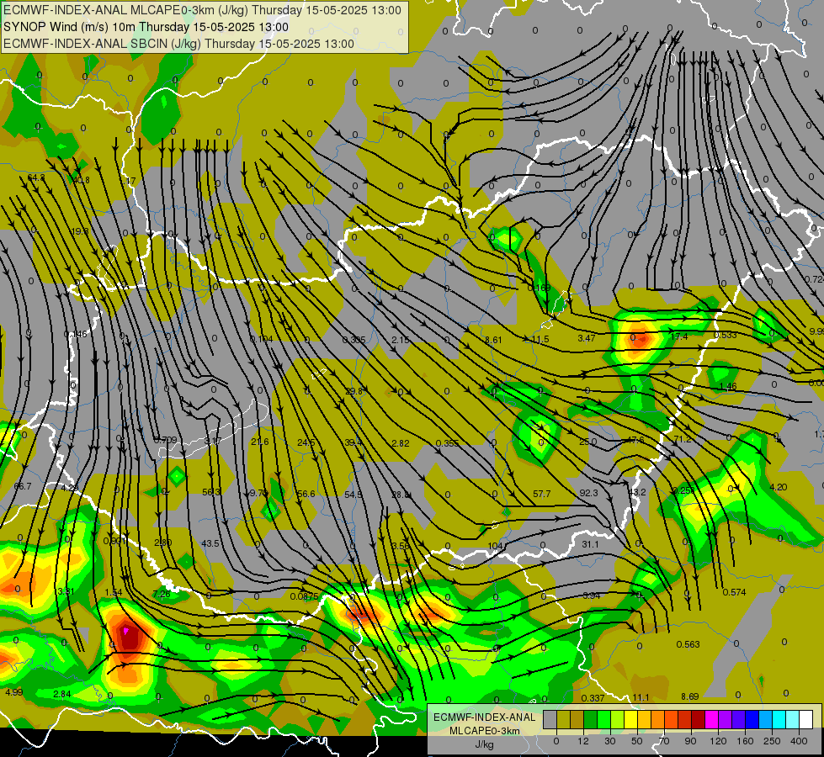The image size is (824, 757).
Task: Click the map value '0.0875'
Action: (x=304, y=596)
